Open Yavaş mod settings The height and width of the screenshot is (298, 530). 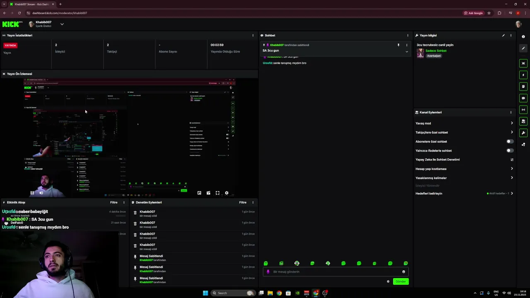tap(464, 123)
